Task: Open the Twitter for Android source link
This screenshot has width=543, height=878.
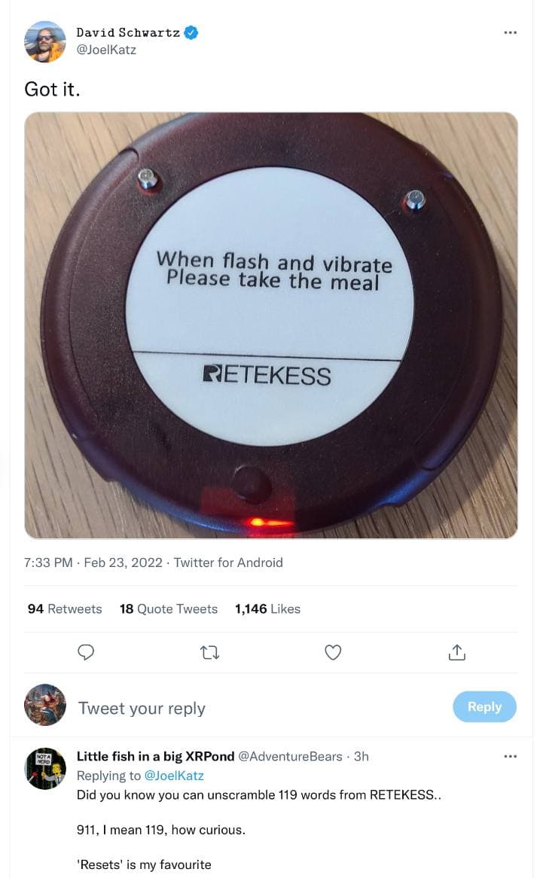Action: click(228, 562)
